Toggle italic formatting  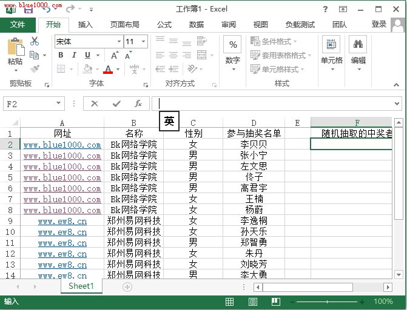pos(74,55)
